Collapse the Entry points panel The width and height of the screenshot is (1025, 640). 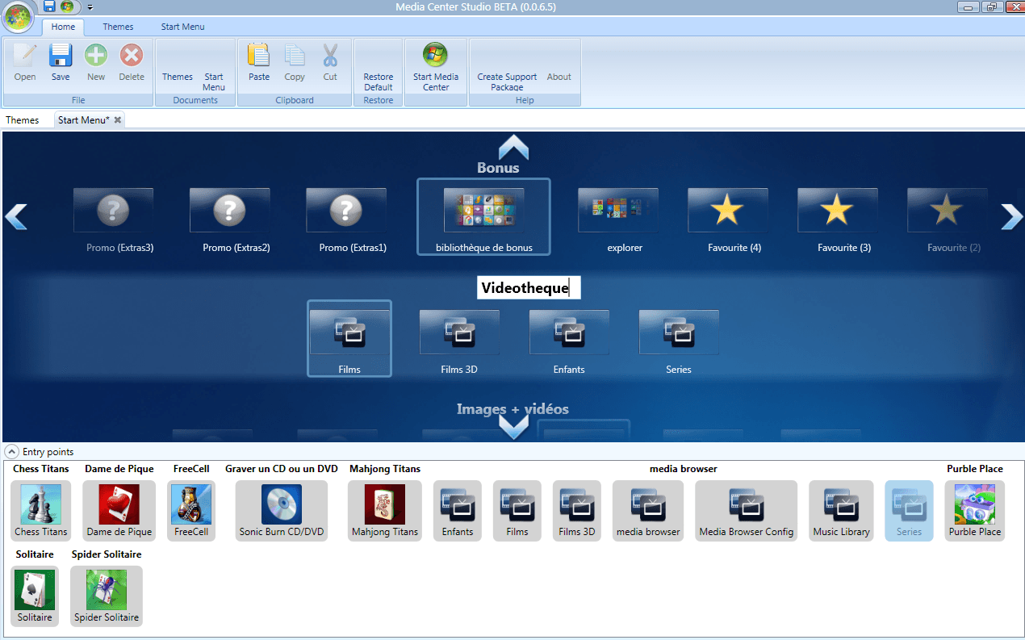tap(12, 452)
